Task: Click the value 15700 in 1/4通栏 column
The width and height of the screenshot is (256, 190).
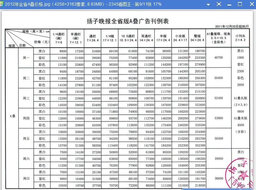Action: tap(62, 145)
